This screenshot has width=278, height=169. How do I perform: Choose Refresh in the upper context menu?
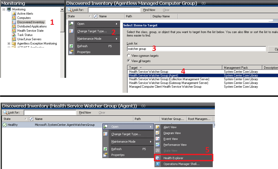[82, 46]
